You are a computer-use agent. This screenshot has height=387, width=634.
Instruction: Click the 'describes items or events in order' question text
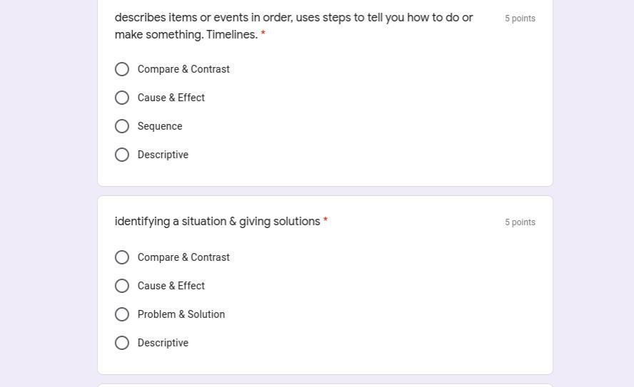293,18
